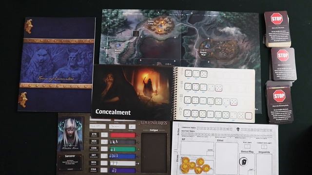312x175 pixels.
Task: Click the skull icon on the campaign track
Action: click(x=238, y=129)
